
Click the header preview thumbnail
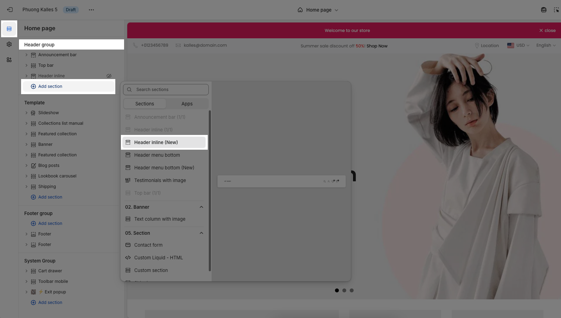tap(281, 181)
